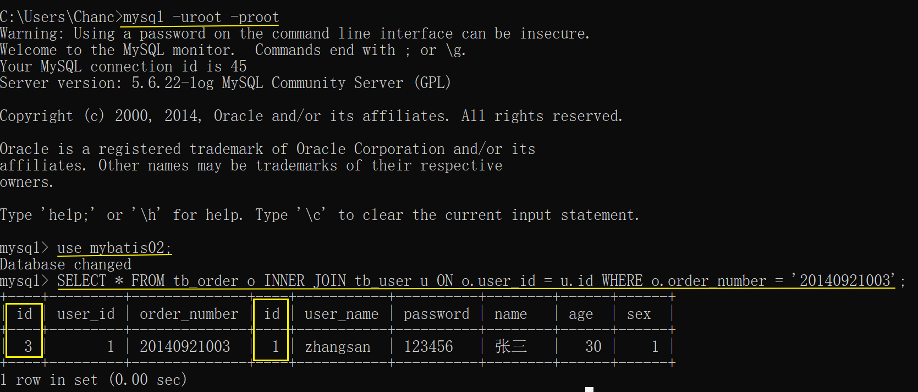Viewport: 918px width, 392px height.
Task: Click the 张三 name value
Action: point(510,346)
